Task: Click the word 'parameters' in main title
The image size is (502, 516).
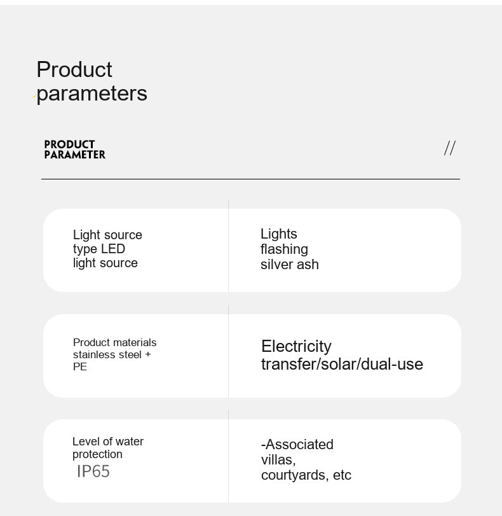Action: pos(92,94)
